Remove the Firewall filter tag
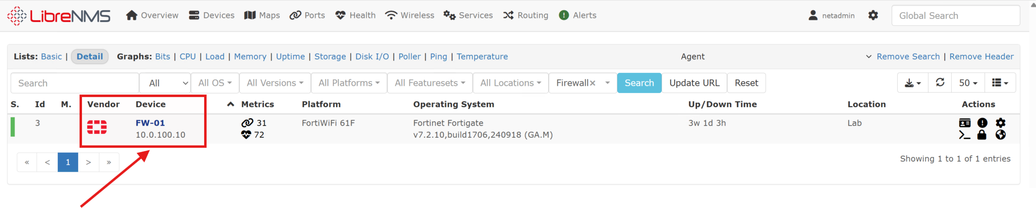This screenshot has height=208, width=1036. point(592,83)
